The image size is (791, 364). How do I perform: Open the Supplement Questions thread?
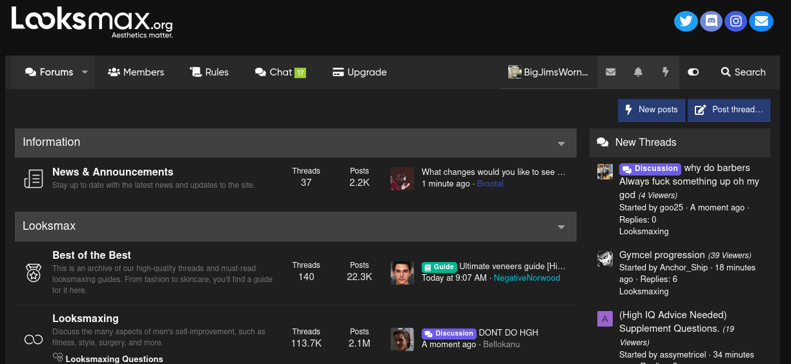[673, 322]
